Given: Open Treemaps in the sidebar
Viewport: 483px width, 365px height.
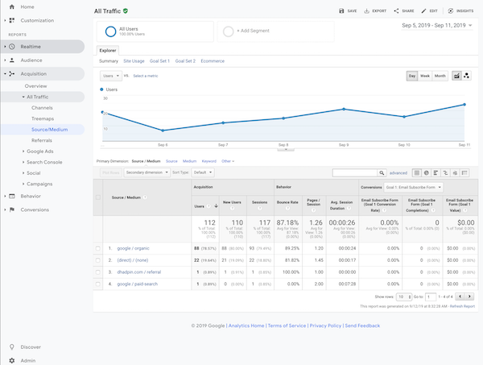Looking at the screenshot, I should tap(43, 118).
